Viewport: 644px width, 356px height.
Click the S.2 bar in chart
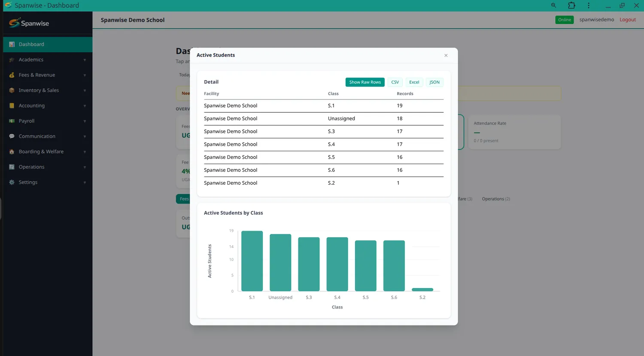point(422,290)
